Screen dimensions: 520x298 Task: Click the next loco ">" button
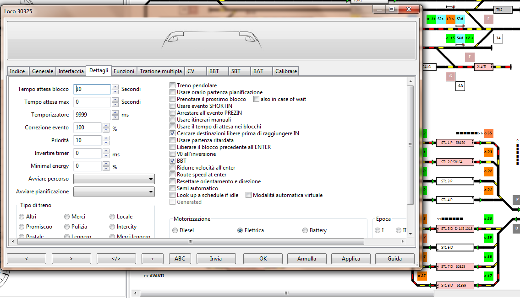[71, 259]
